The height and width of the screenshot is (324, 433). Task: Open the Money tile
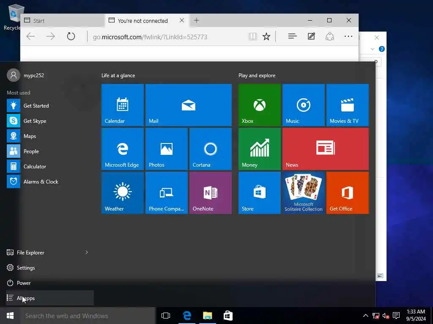(x=260, y=149)
